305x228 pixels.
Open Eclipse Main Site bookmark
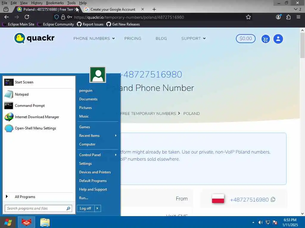coord(18,24)
